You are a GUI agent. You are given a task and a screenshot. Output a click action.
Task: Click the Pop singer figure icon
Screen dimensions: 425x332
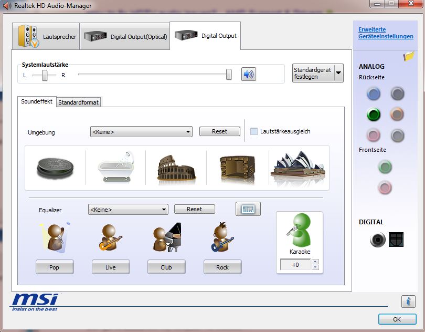tap(55, 237)
